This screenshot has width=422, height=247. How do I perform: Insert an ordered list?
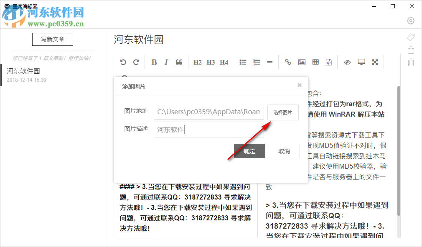point(257,62)
